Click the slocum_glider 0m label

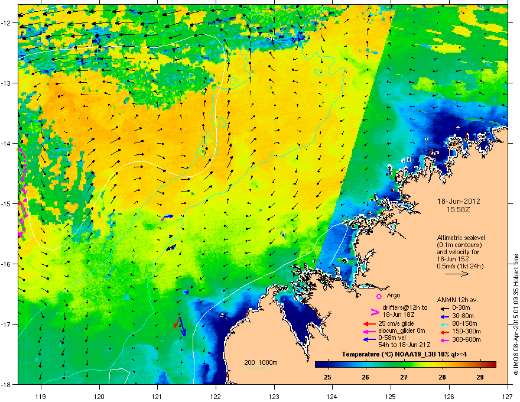[x=401, y=331]
